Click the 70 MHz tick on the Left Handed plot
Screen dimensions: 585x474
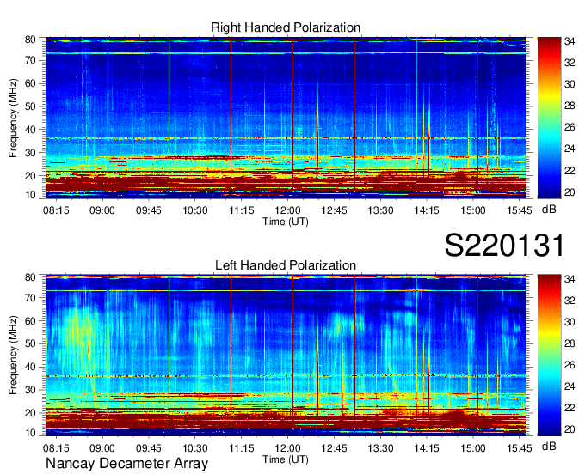tap(31, 297)
